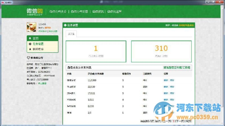
Task: Click the username 123456
Action: (x=42, y=24)
